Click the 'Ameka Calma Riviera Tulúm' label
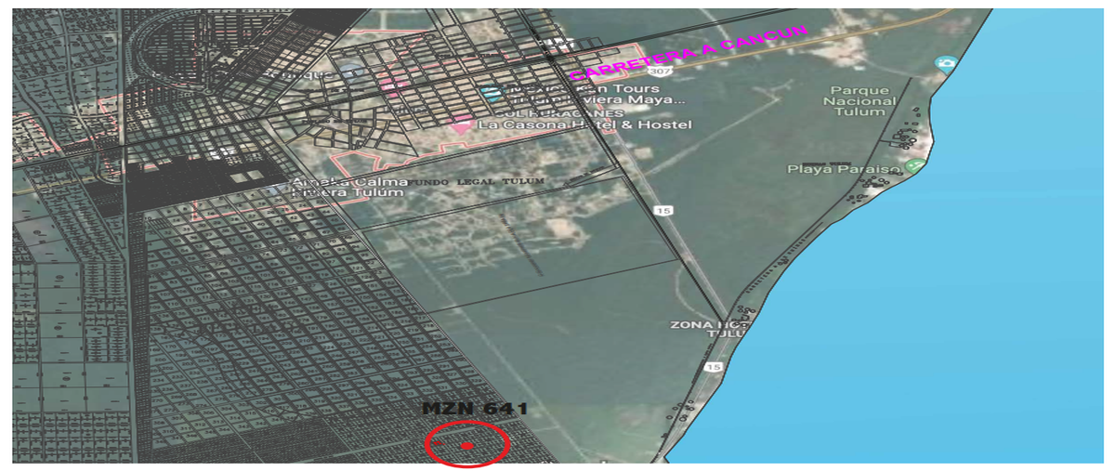The width and height of the screenshot is (1115, 471). 349,187
